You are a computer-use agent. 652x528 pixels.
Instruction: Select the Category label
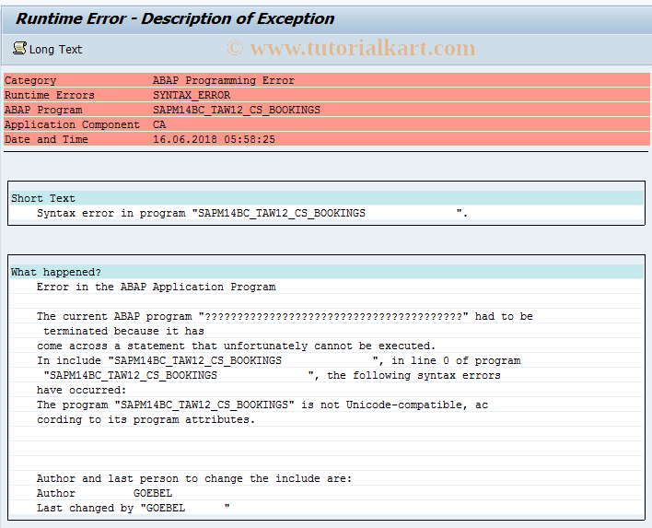[x=30, y=80]
